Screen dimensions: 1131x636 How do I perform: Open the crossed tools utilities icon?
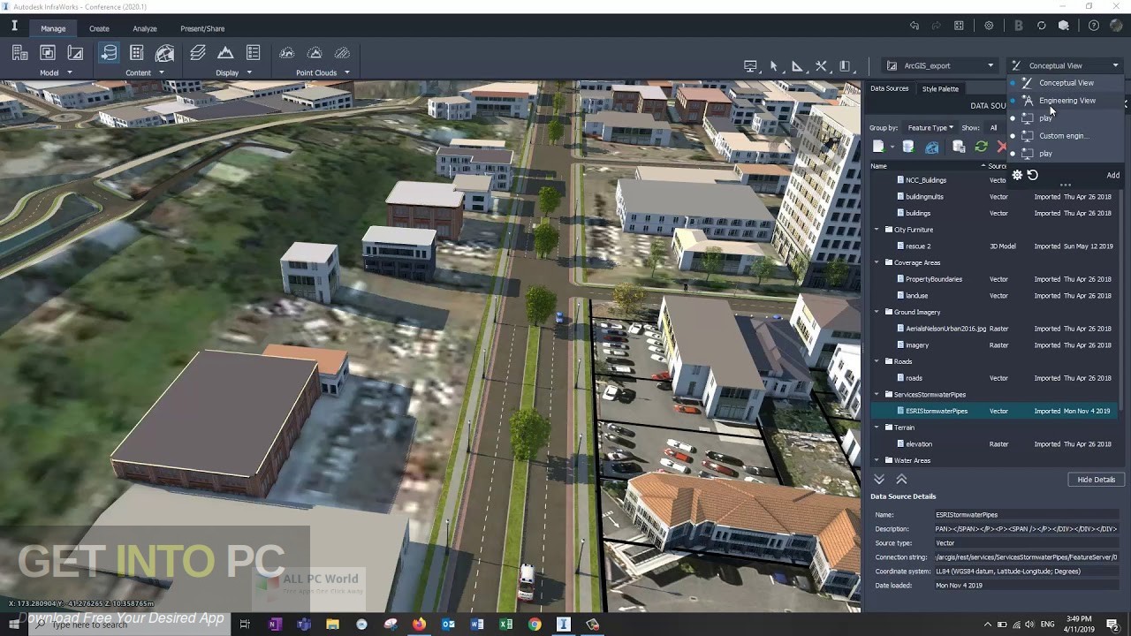click(x=821, y=66)
